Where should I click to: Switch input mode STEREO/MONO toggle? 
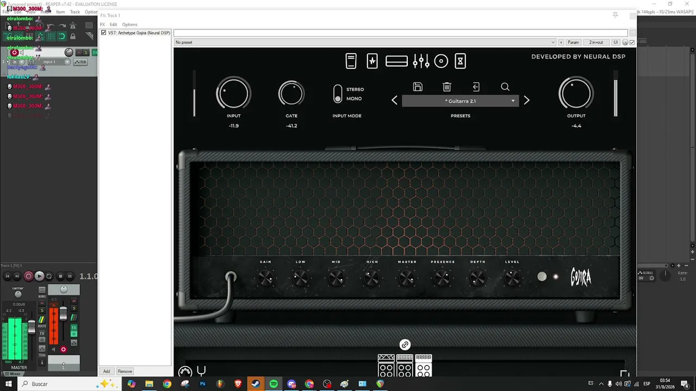[x=338, y=93]
